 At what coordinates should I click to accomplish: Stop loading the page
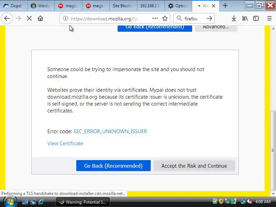(x=29, y=18)
